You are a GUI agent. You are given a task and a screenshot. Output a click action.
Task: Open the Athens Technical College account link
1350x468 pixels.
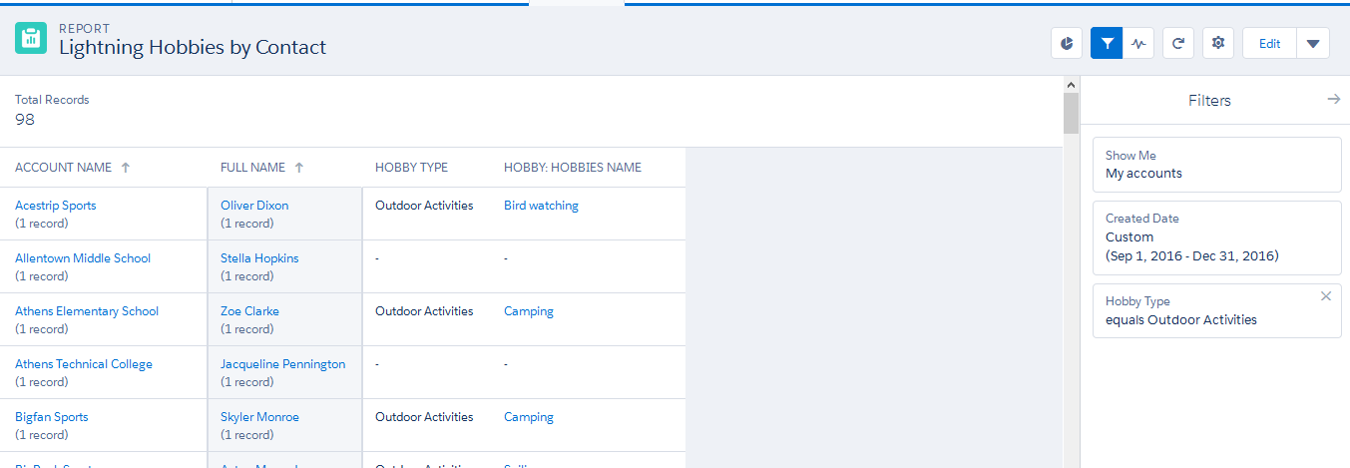[x=84, y=364]
